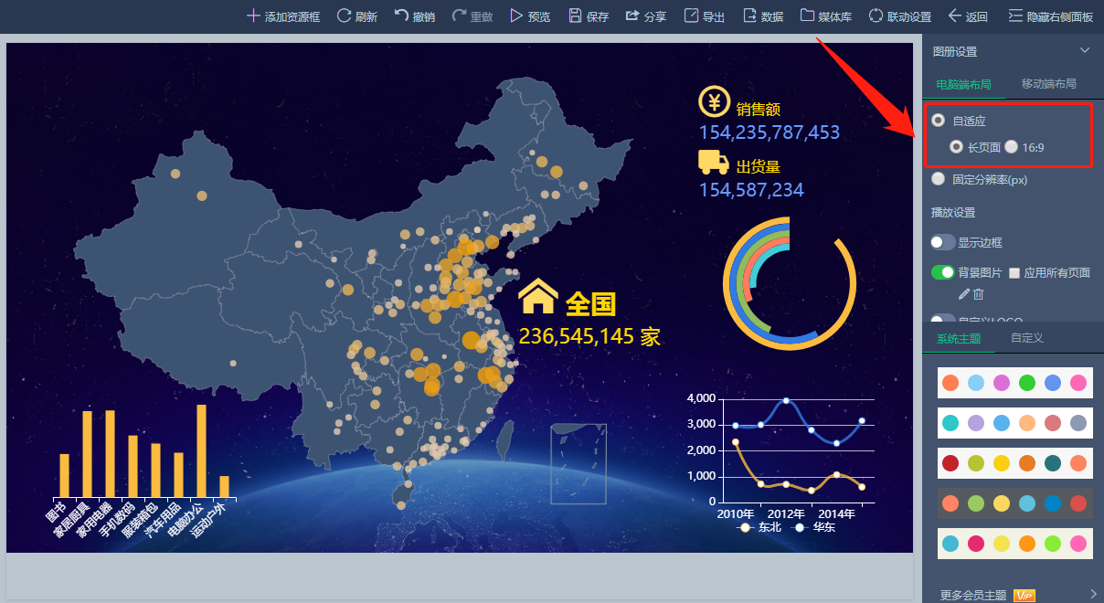This screenshot has height=603, width=1104.
Task: Click the house icon beside 全国
Action: point(537,297)
